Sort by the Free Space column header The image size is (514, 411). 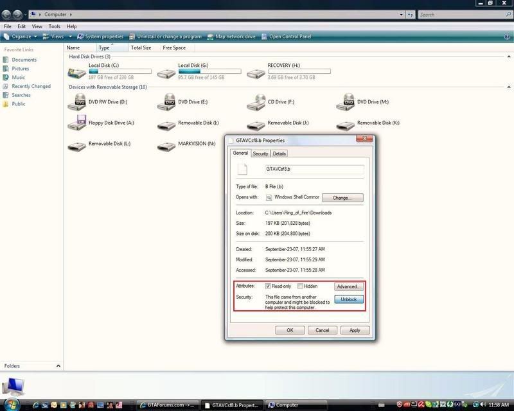point(174,48)
